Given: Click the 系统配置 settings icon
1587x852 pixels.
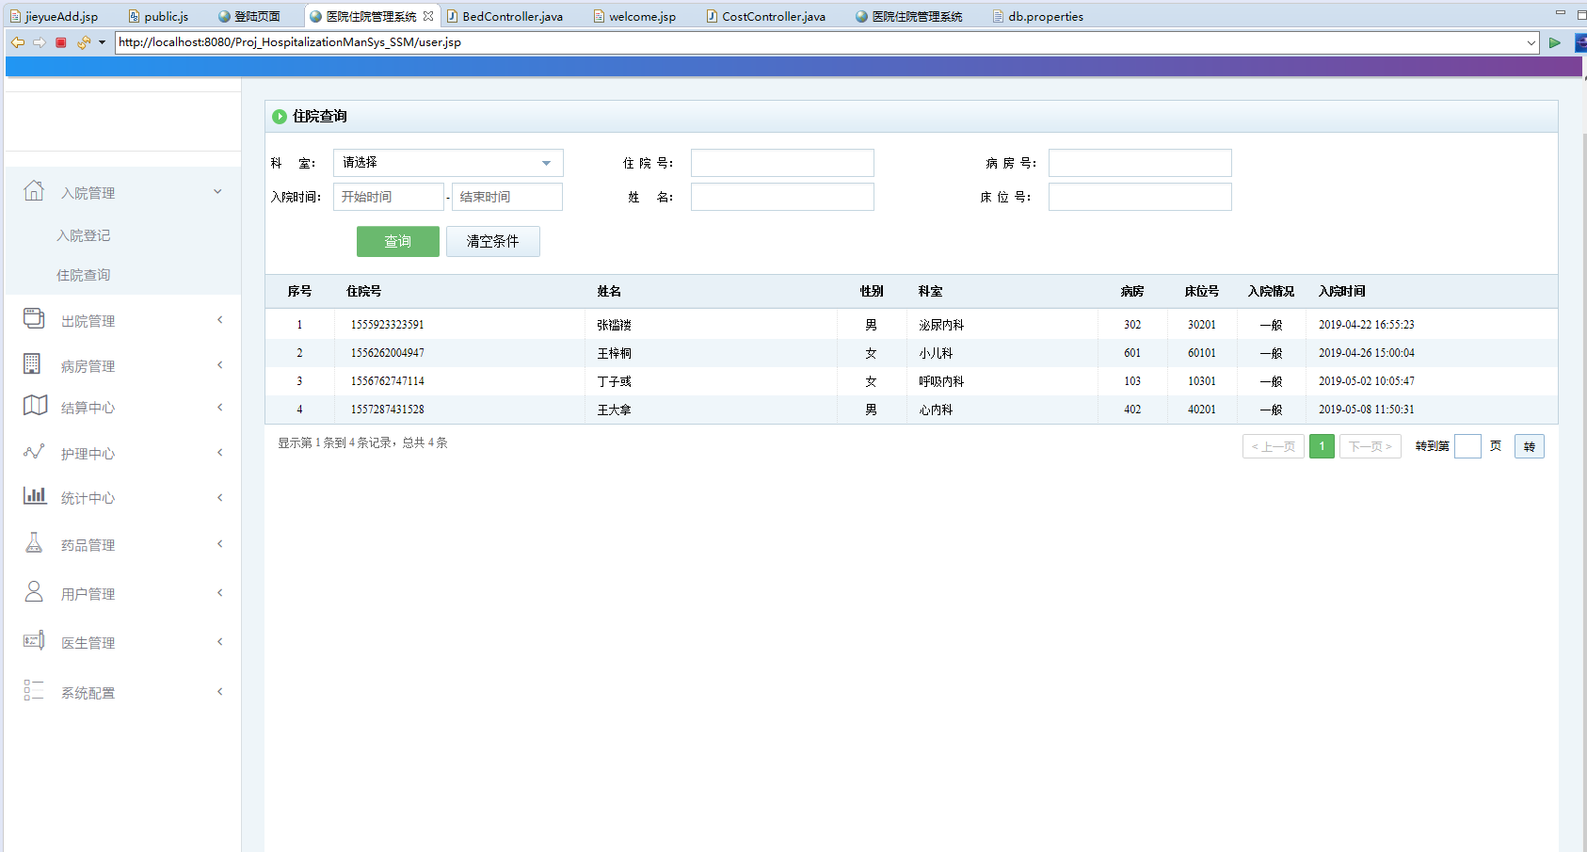Looking at the screenshot, I should 34,692.
